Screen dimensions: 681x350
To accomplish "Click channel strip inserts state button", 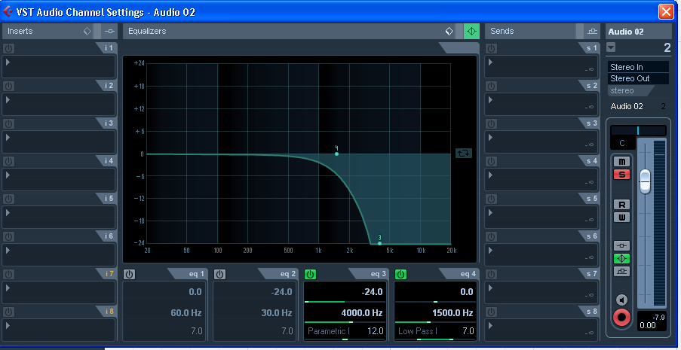I will (x=622, y=246).
